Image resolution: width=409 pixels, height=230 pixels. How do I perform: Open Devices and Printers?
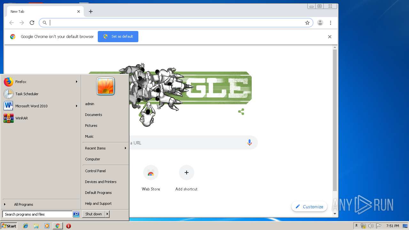pyautogui.click(x=101, y=182)
